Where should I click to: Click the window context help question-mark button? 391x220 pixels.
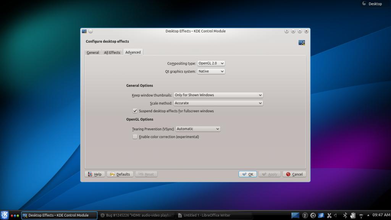pos(286,31)
